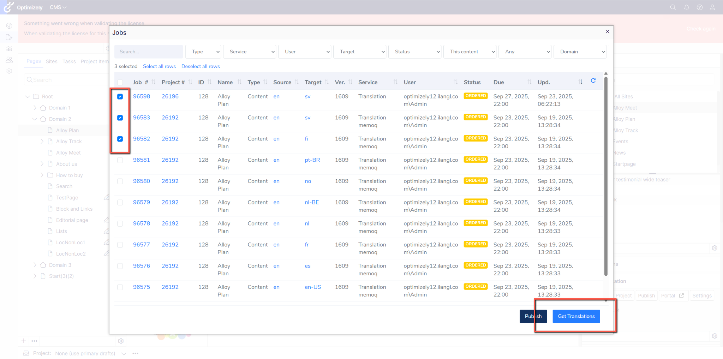The image size is (723, 359).
Task: Open job number 96598 link
Action: coord(142,96)
